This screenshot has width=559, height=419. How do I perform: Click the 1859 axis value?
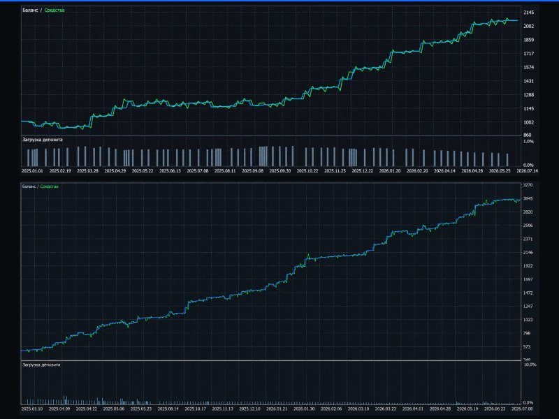click(529, 40)
